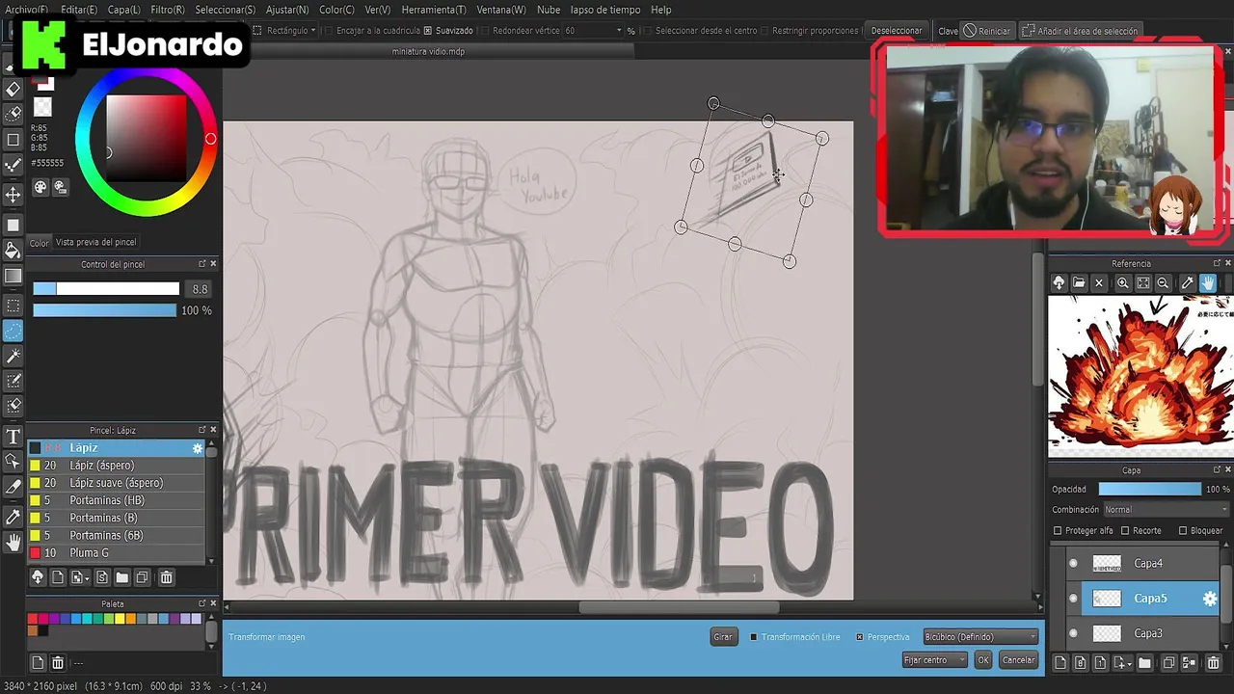The image size is (1234, 694).
Task: Toggle Transformación Libre checkbox
Action: [754, 637]
